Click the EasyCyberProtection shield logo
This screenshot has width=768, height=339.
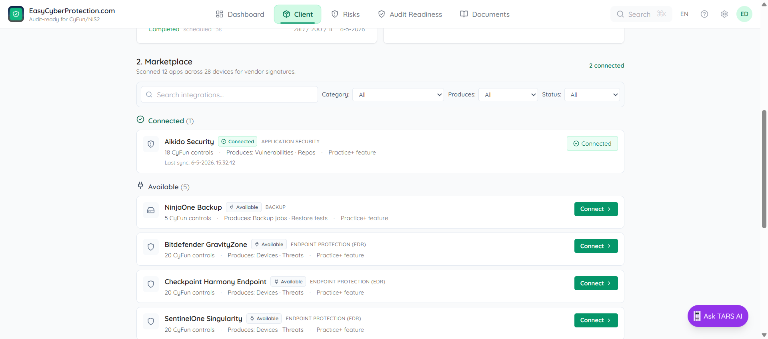pos(16,14)
